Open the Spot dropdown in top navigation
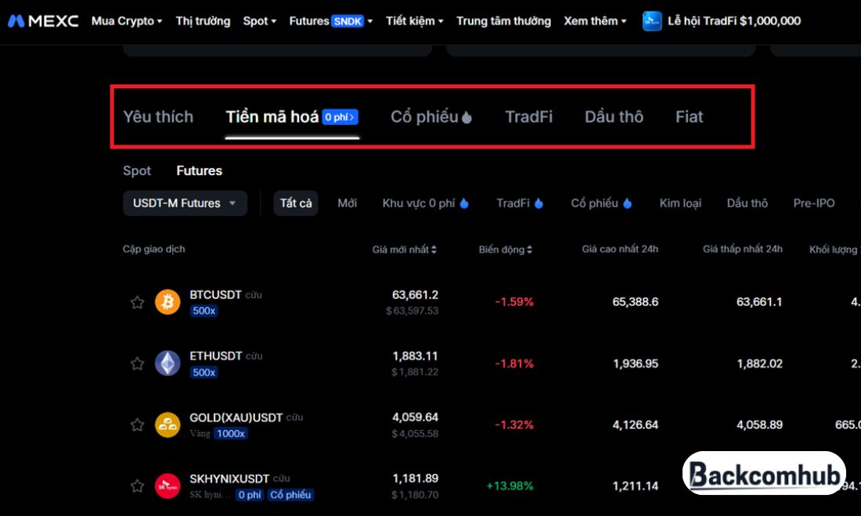 (x=260, y=21)
